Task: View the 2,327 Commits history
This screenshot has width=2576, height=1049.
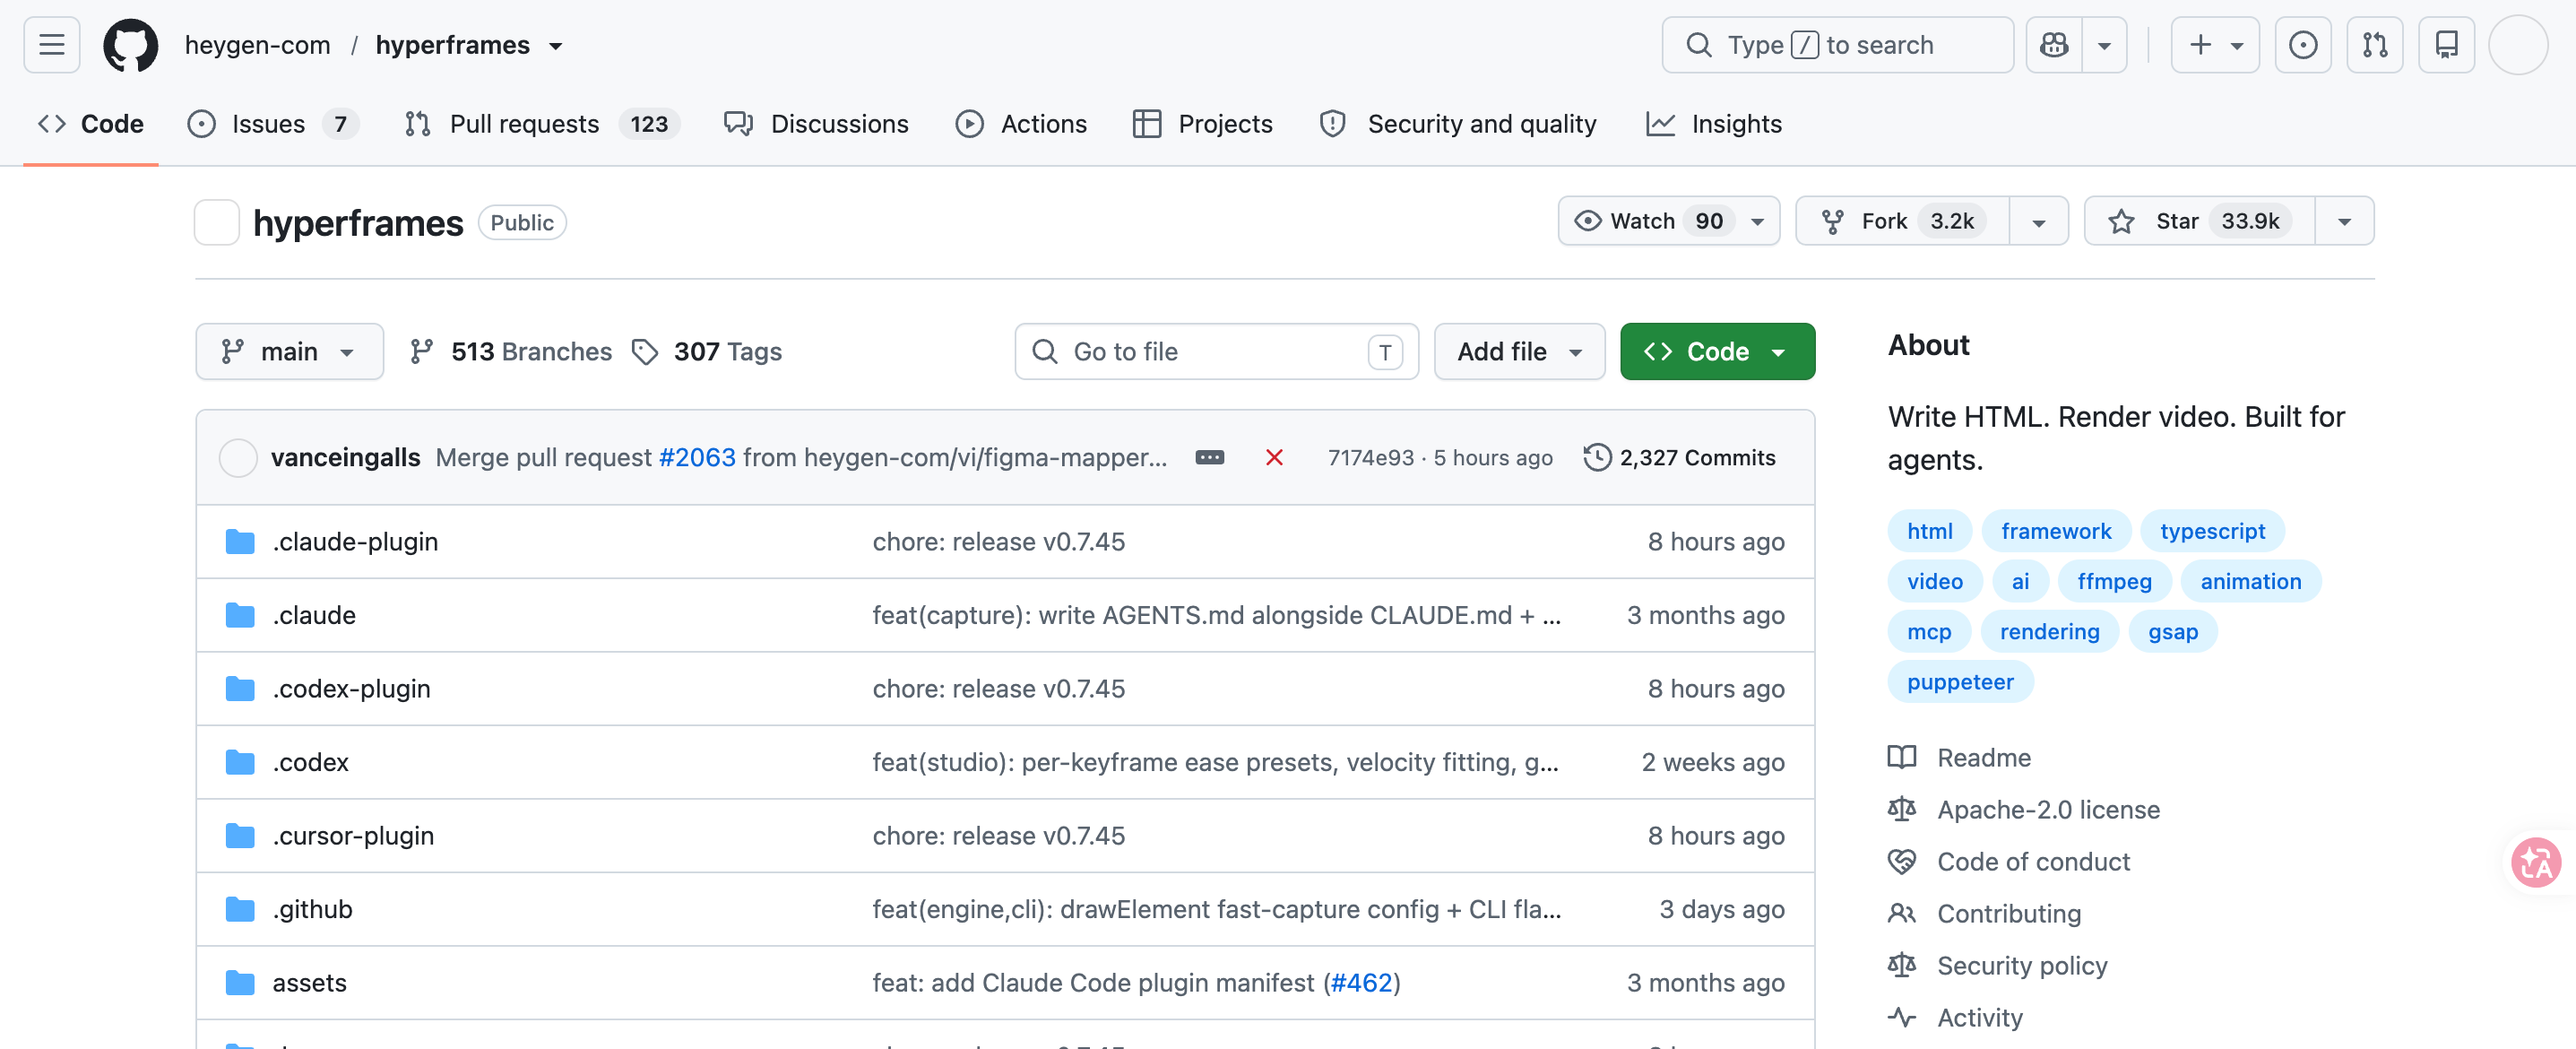Action: (1680, 458)
